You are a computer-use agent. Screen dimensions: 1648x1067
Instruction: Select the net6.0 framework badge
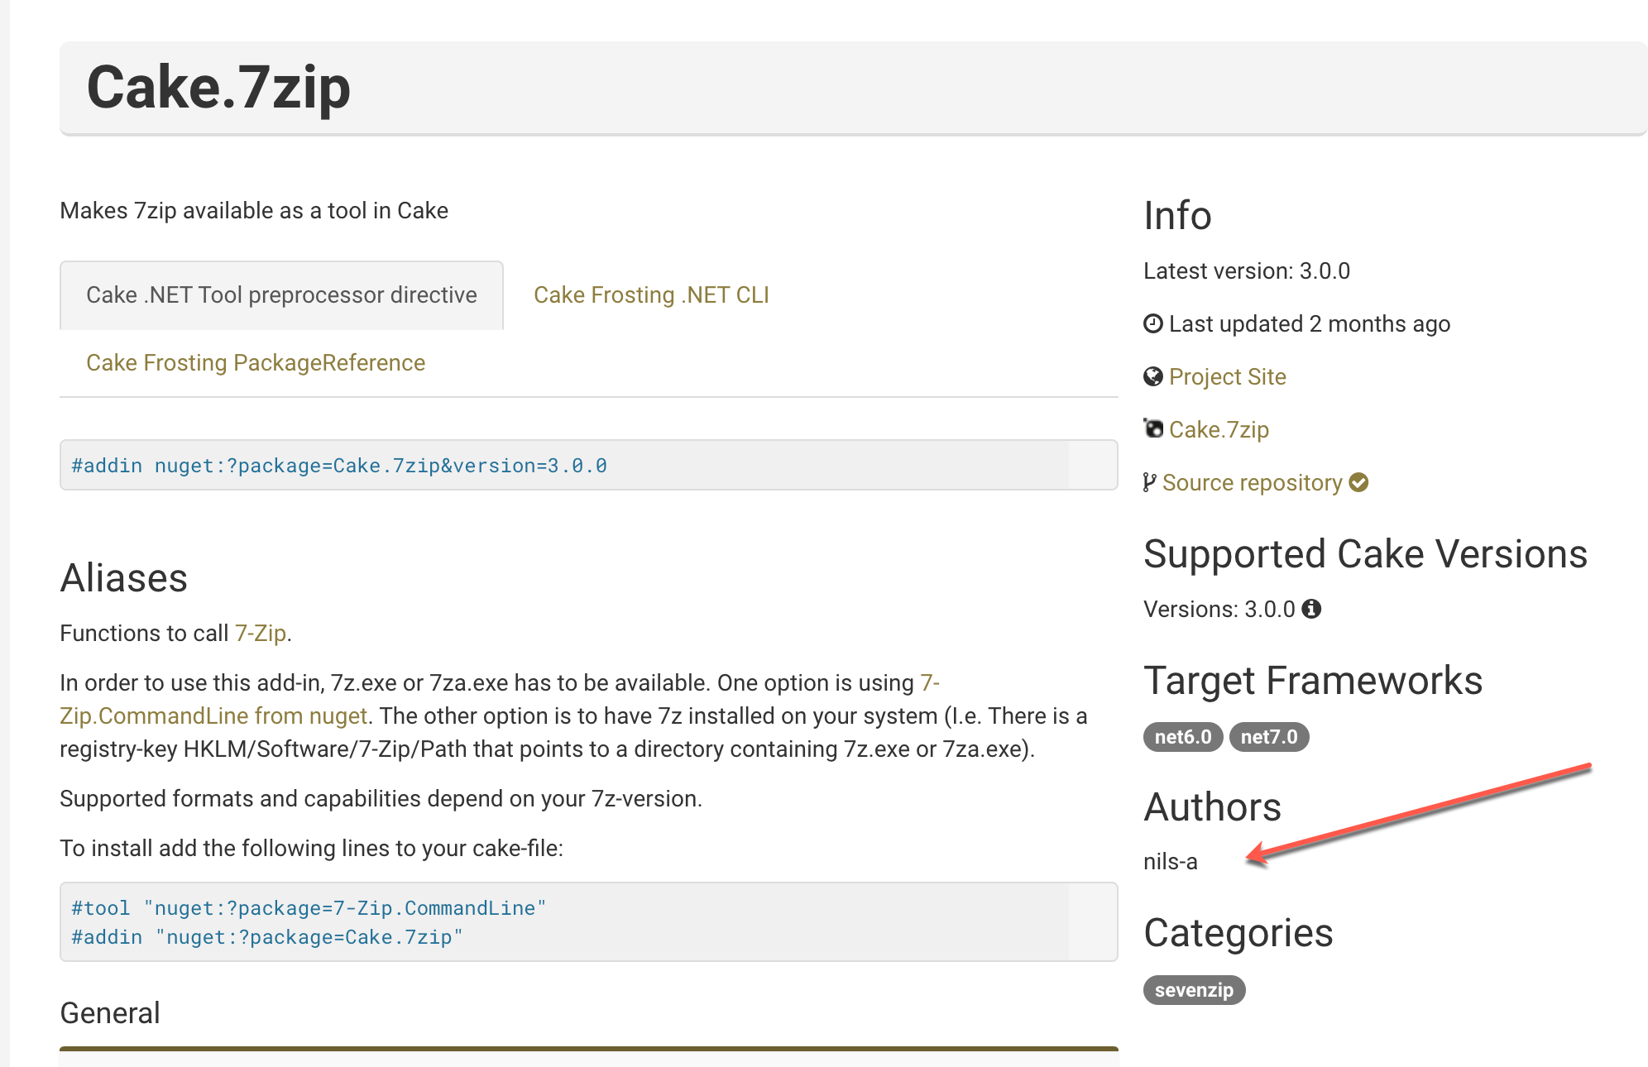tap(1182, 736)
